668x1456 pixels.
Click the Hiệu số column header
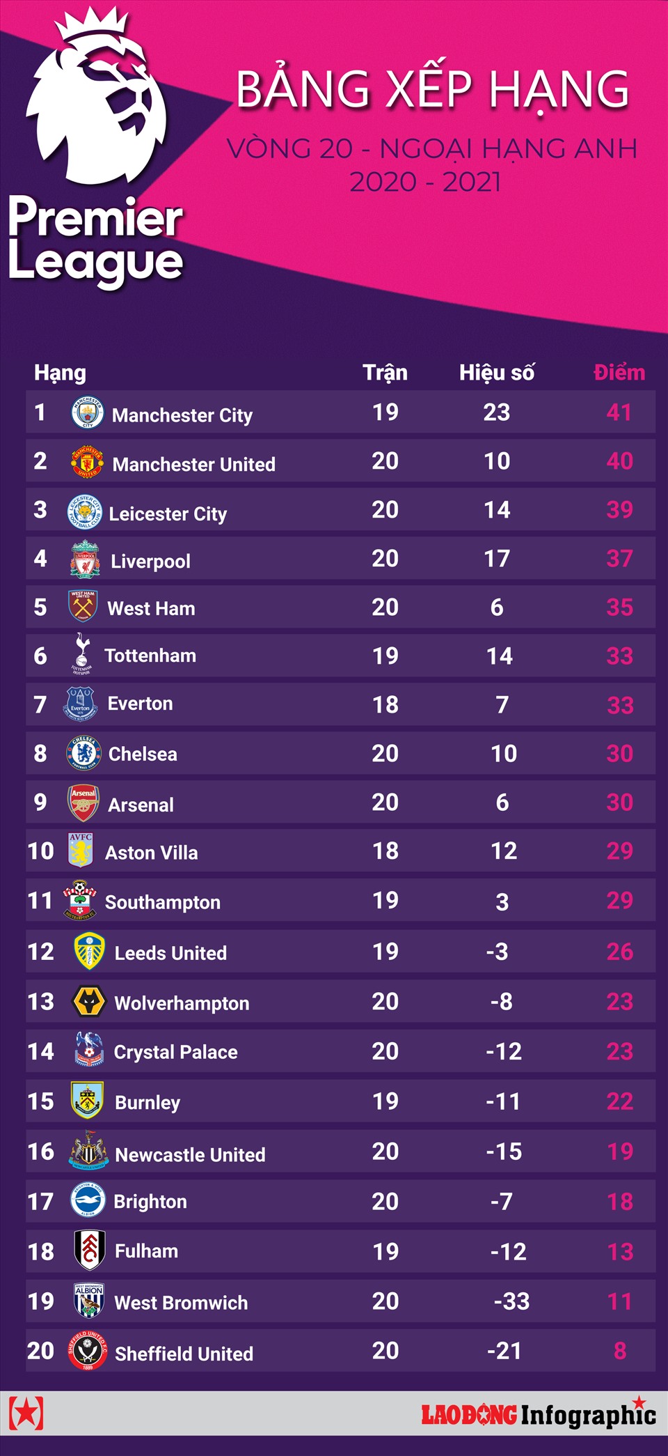tap(497, 373)
